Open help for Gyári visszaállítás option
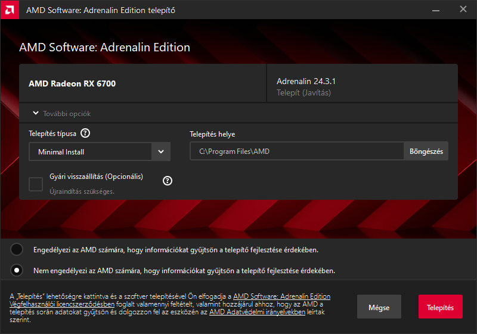 (168, 181)
